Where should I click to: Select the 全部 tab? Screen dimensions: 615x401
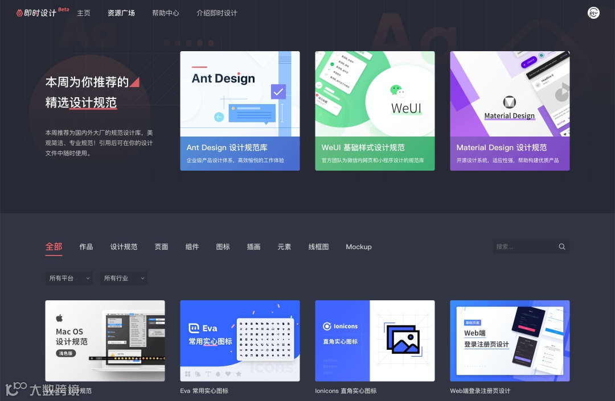(x=54, y=247)
